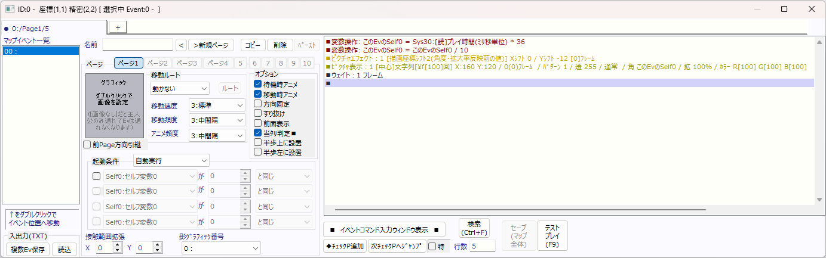Click the + add tab button
Image resolution: width=826 pixels, height=258 pixels.
pos(118,27)
